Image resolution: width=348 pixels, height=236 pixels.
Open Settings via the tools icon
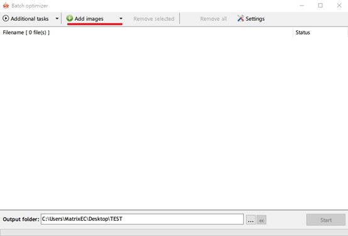tap(241, 18)
